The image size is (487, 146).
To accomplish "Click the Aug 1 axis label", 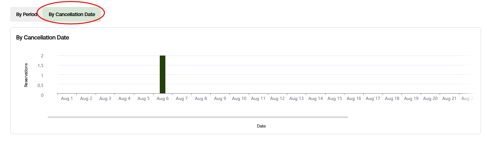I will (67, 98).
